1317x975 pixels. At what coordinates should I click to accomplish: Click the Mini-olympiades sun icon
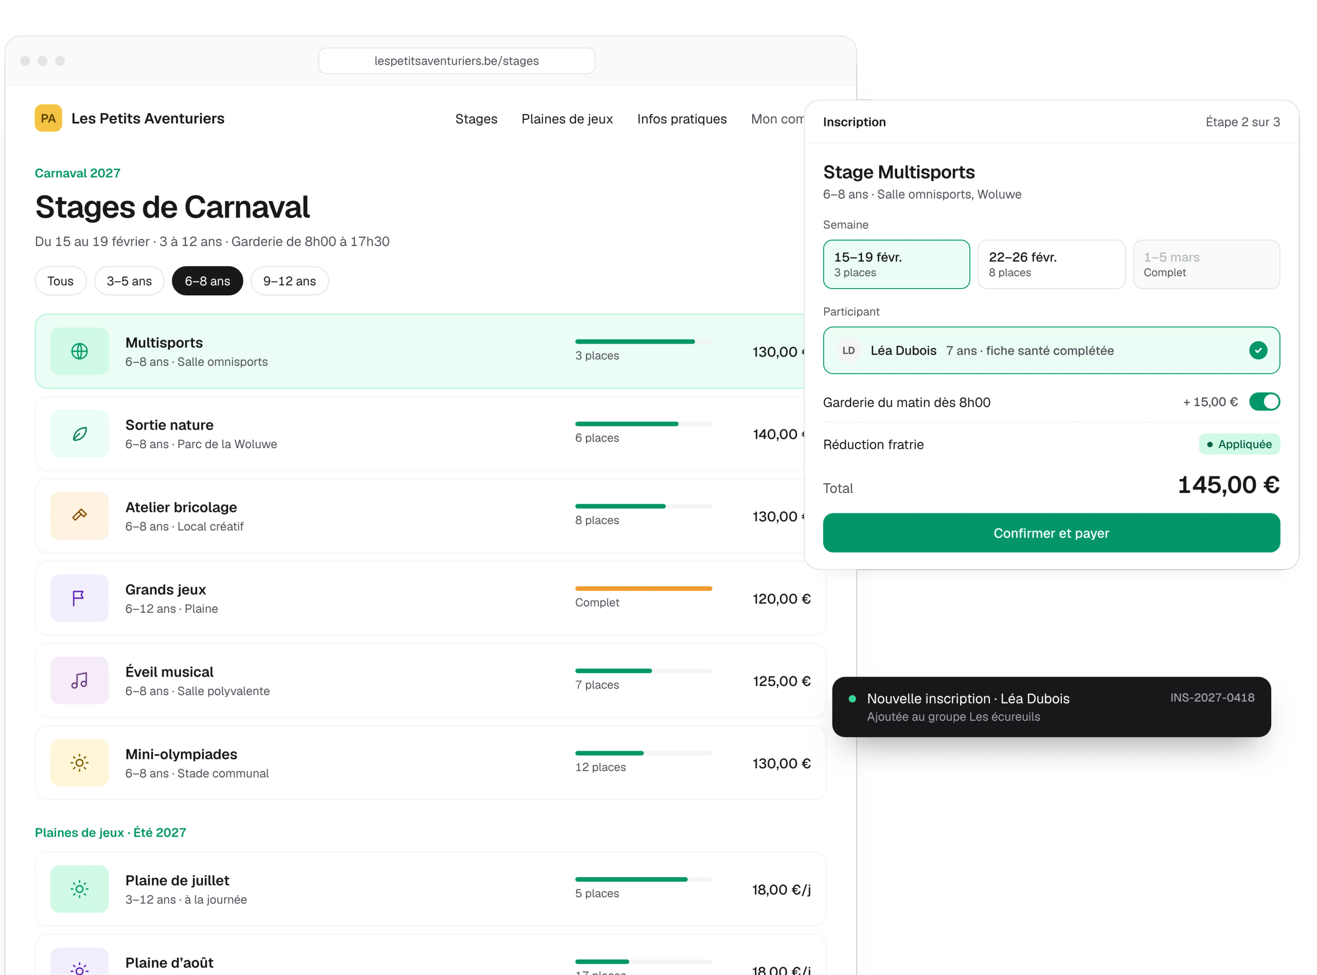tap(79, 763)
